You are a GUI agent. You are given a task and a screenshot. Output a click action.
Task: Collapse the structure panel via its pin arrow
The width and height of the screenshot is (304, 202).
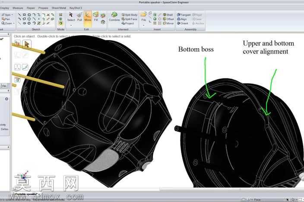click(8, 34)
